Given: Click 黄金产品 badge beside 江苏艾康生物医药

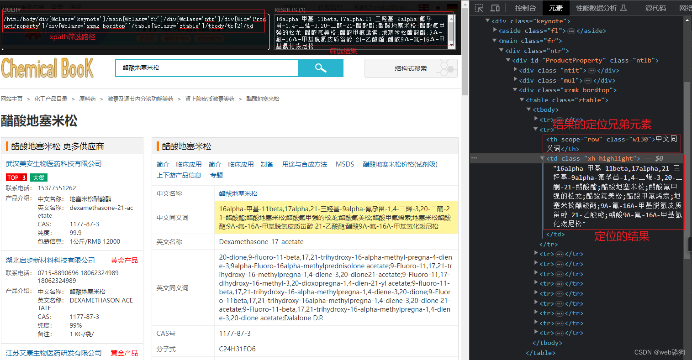Looking at the screenshot, I should (x=124, y=353).
